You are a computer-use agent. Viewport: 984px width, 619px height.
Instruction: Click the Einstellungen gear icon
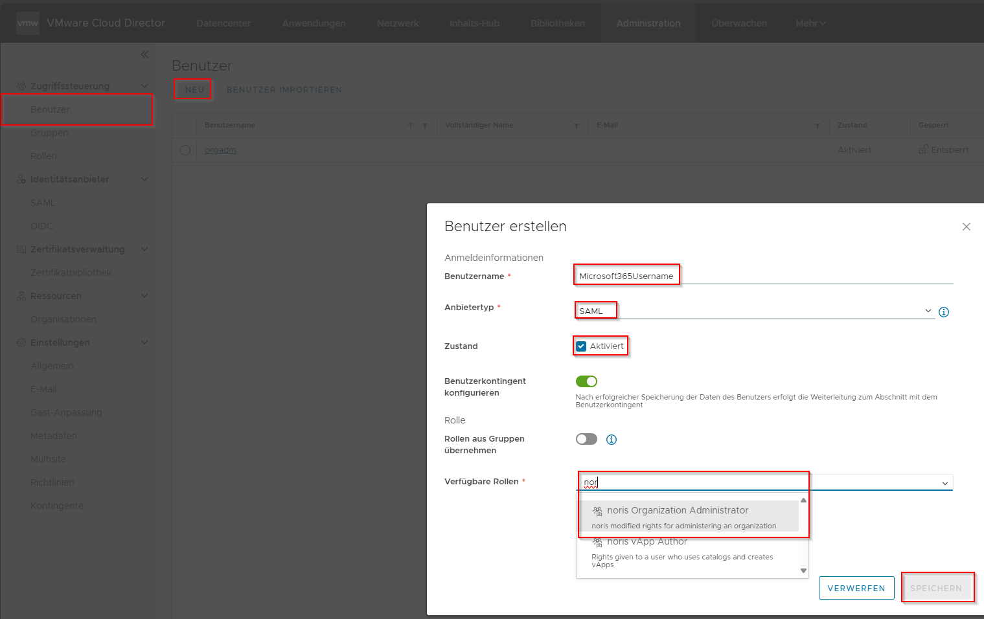[x=21, y=343]
